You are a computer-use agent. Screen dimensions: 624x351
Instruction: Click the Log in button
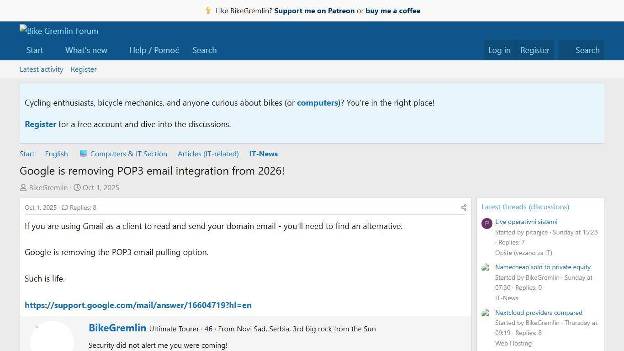(499, 50)
